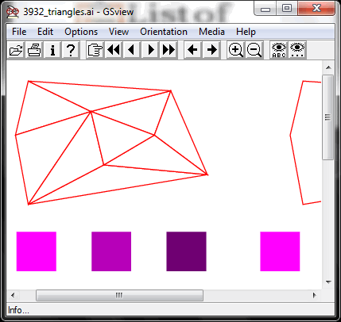Click the Info... text in status bar
The height and width of the screenshot is (322, 341).
tap(18, 310)
